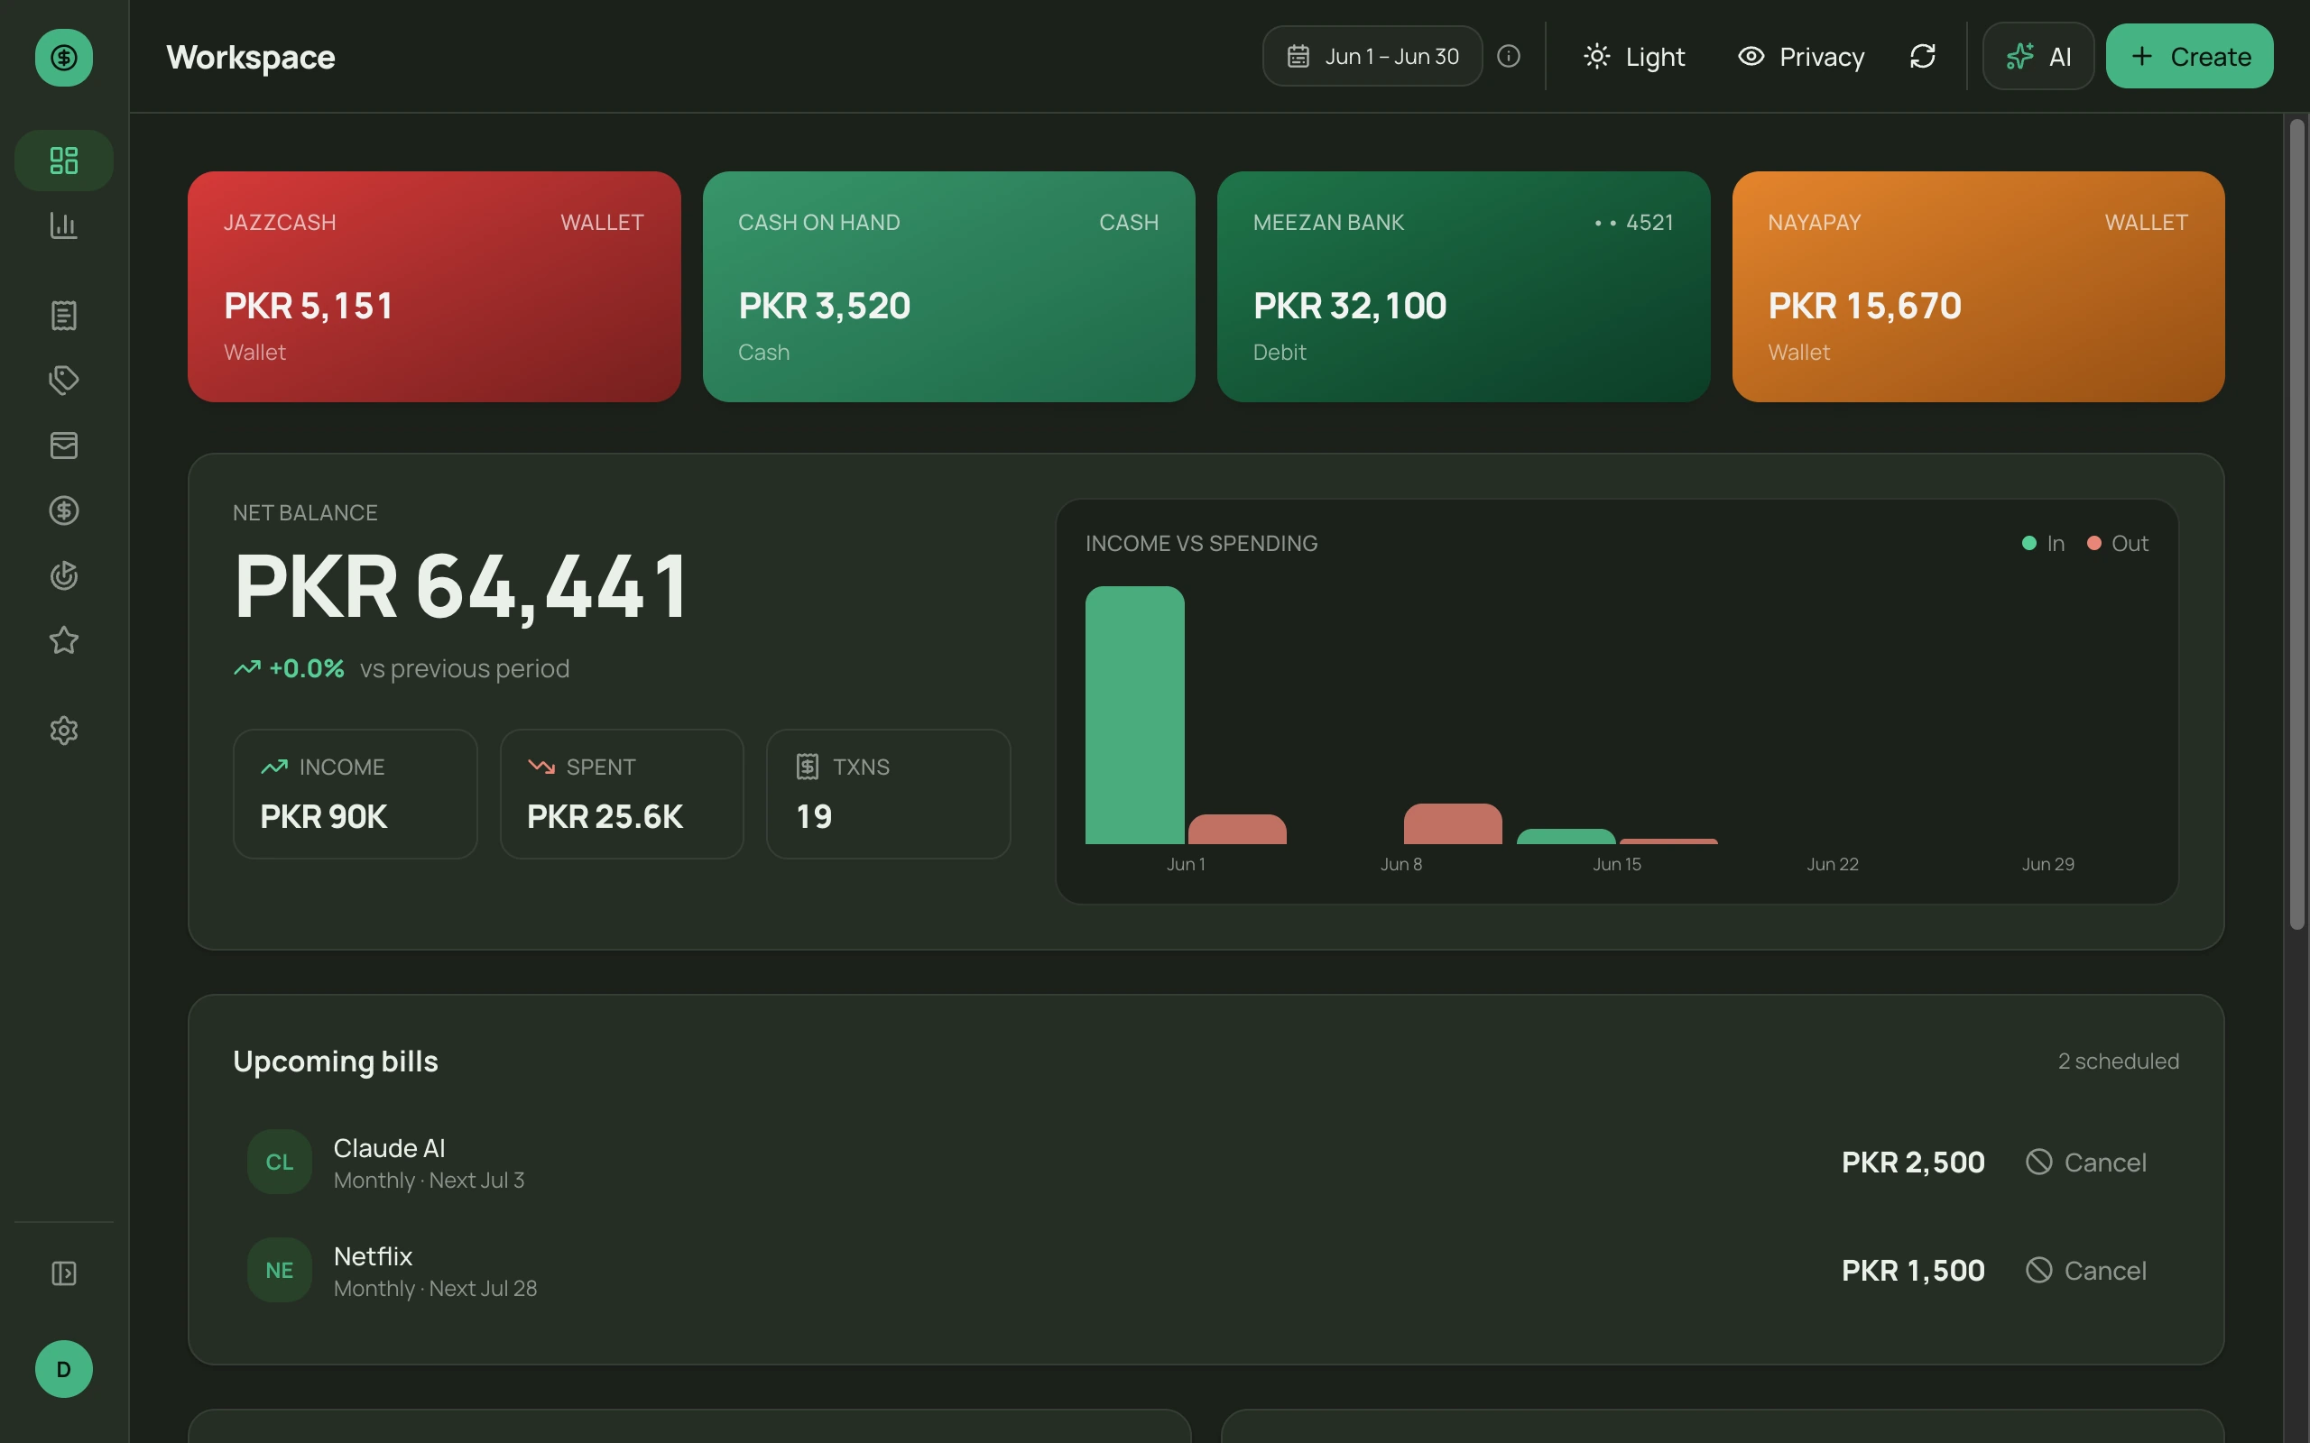This screenshot has width=2310, height=1443.
Task: Click the CL badge of Claude AI
Action: 280,1163
